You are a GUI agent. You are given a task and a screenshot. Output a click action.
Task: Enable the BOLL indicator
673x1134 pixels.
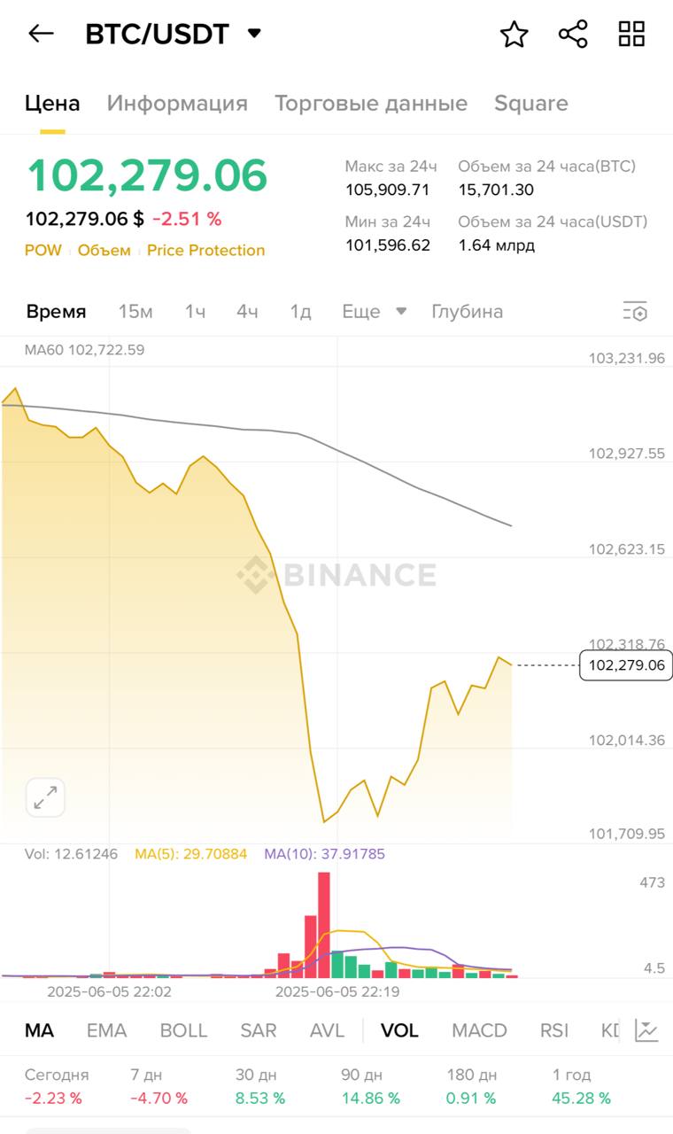[x=183, y=1030]
